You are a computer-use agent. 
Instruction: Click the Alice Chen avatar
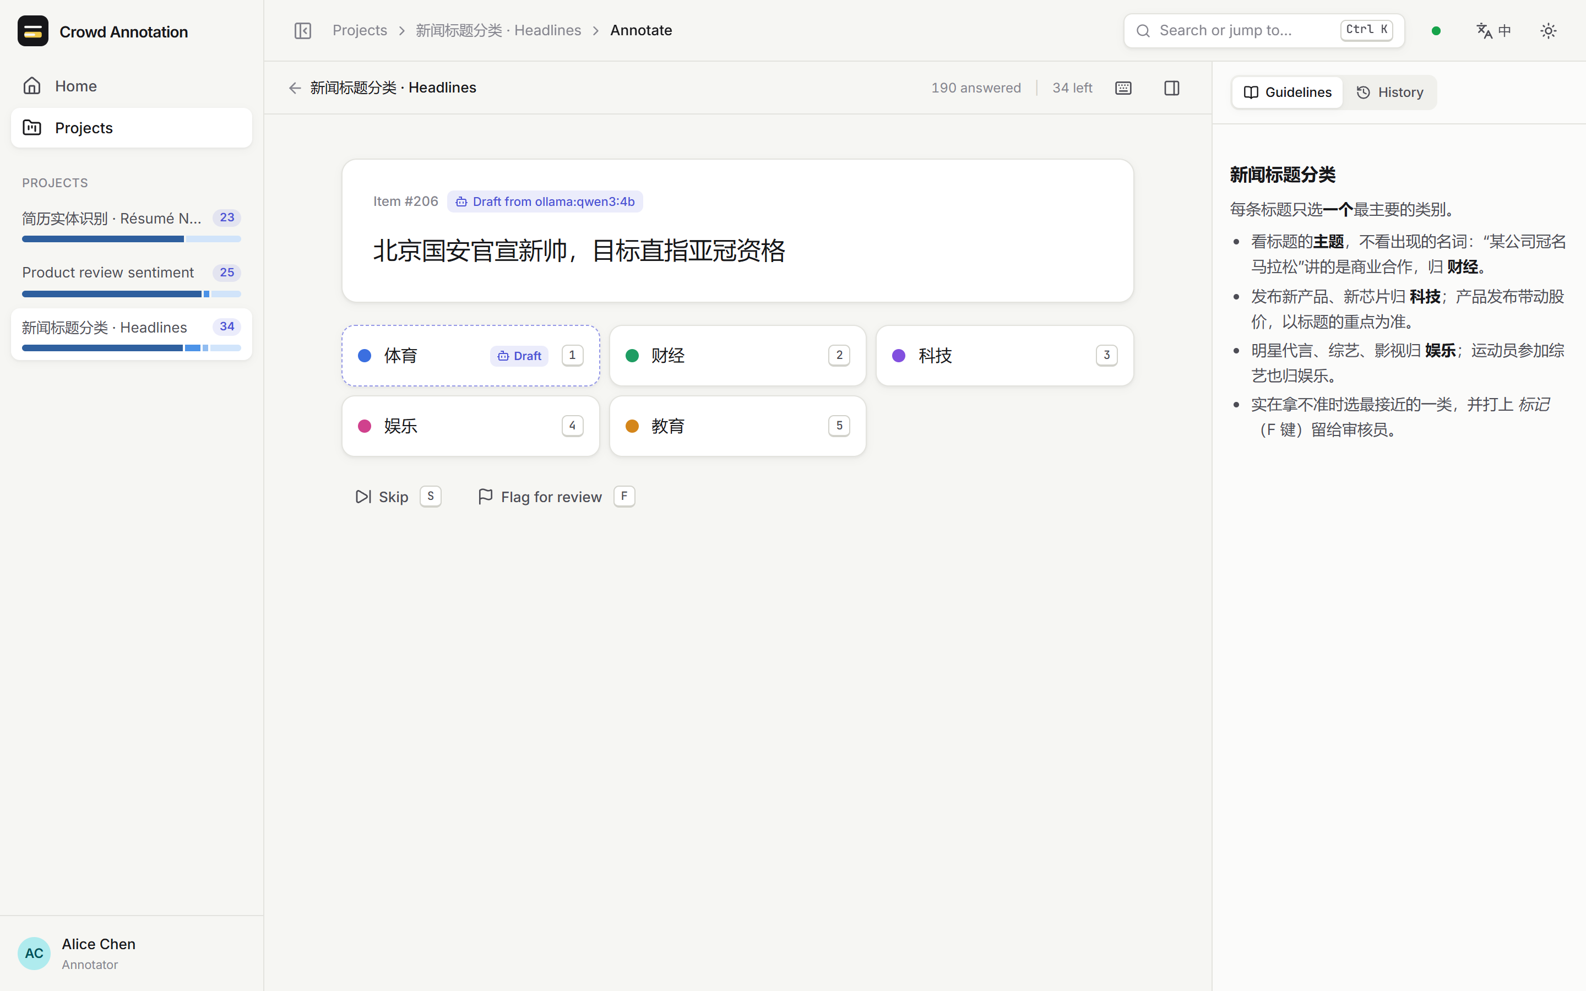tap(34, 953)
